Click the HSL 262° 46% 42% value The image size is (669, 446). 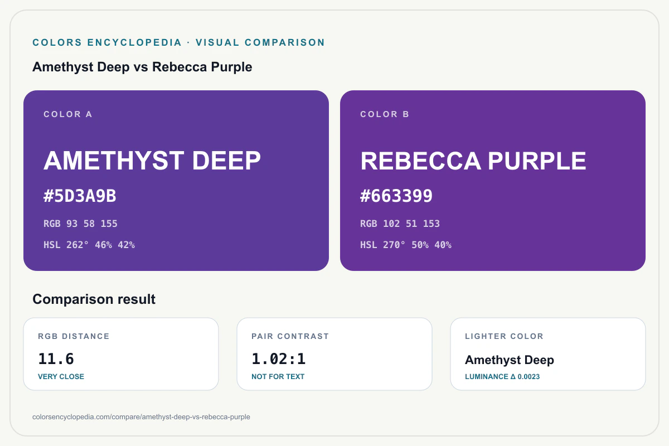tap(89, 245)
